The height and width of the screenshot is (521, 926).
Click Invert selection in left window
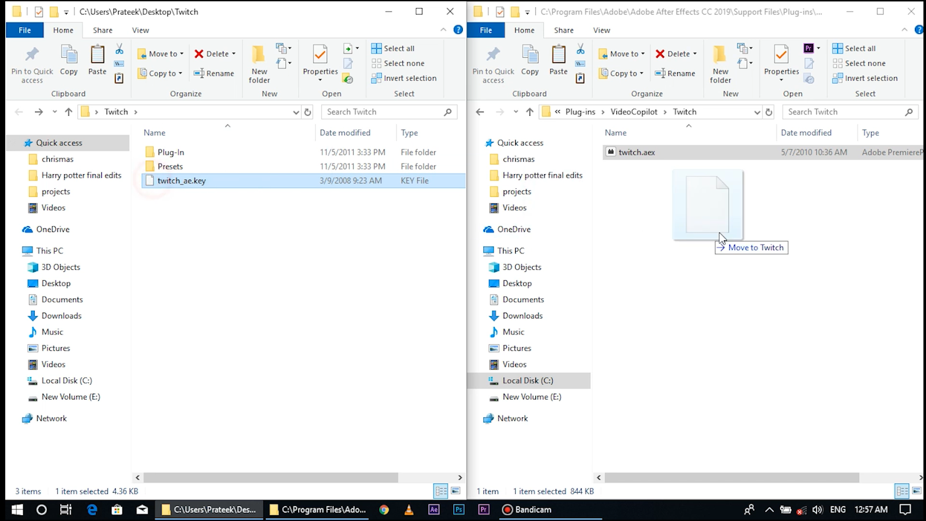pyautogui.click(x=404, y=78)
